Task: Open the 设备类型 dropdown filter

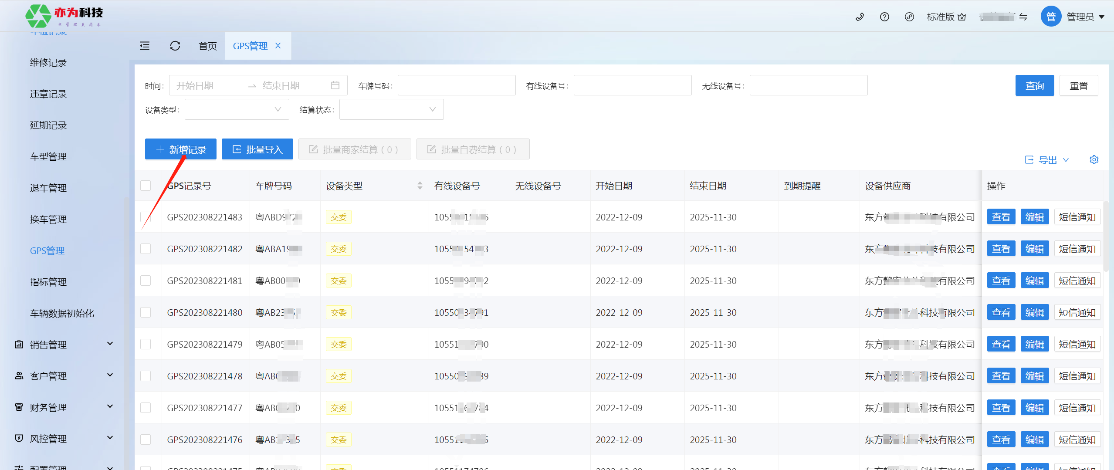Action: pyautogui.click(x=237, y=110)
